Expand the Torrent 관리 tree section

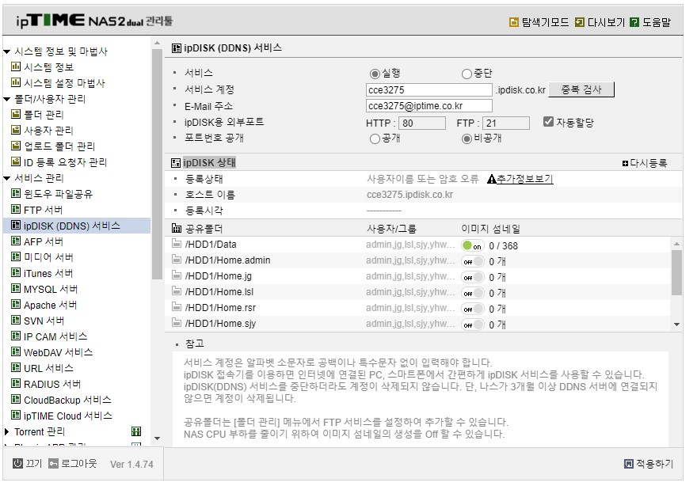pyautogui.click(x=6, y=431)
